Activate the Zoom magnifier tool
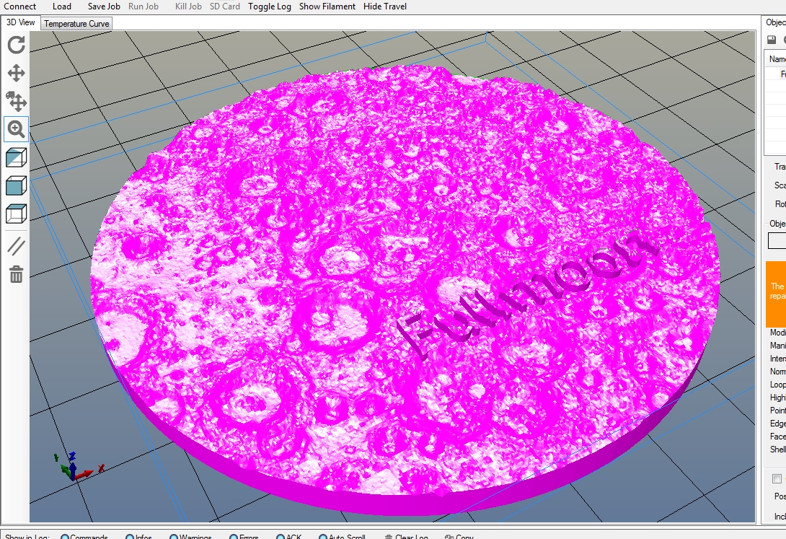 (16, 129)
